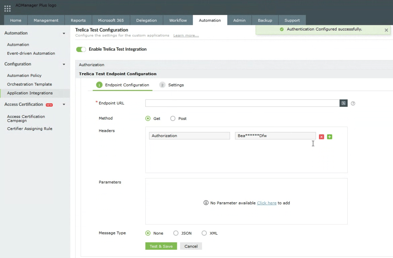Image resolution: width=393 pixels, height=258 pixels.
Task: Click the masked header value field
Action: [x=275, y=136]
